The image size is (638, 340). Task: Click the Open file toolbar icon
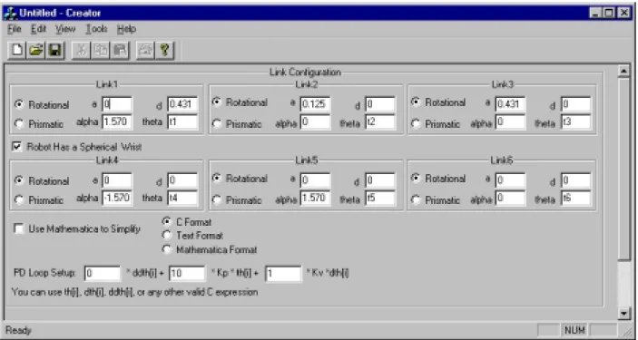click(x=35, y=51)
